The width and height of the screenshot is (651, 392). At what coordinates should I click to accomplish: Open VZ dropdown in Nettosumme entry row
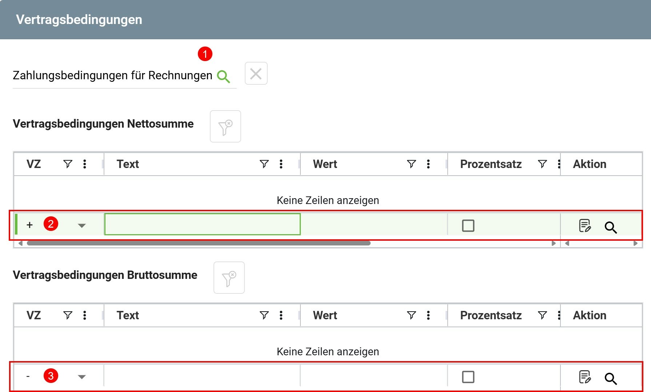[x=82, y=225]
